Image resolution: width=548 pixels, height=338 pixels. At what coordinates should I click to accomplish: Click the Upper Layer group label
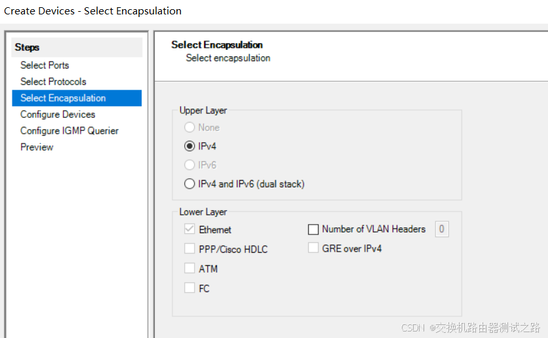[203, 110]
